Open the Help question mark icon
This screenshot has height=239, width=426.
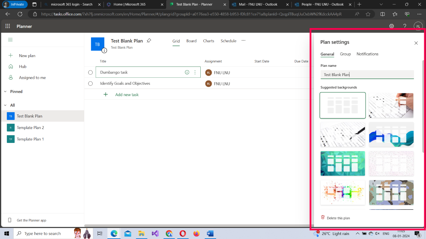[x=405, y=26]
